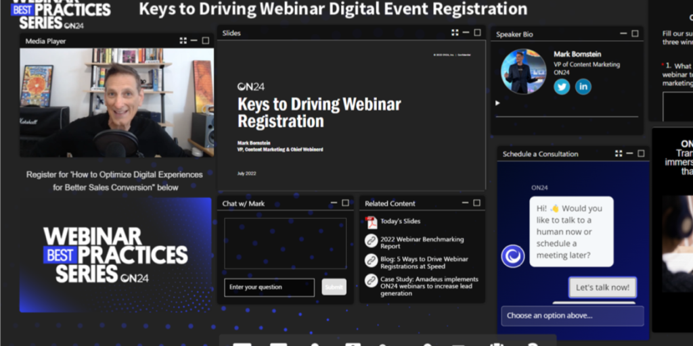The height and width of the screenshot is (346, 693).
Task: Open Mark Bornstein's Twitter profile icon
Action: (x=562, y=86)
